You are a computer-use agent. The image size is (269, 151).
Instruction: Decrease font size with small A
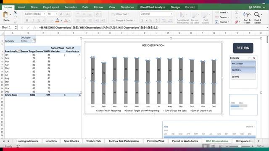(x=68, y=14)
